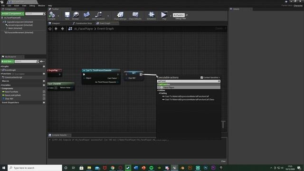Image resolution: width=304 pixels, height=171 pixels.
Task: Collapse the Functions section
Action: coord(1,74)
